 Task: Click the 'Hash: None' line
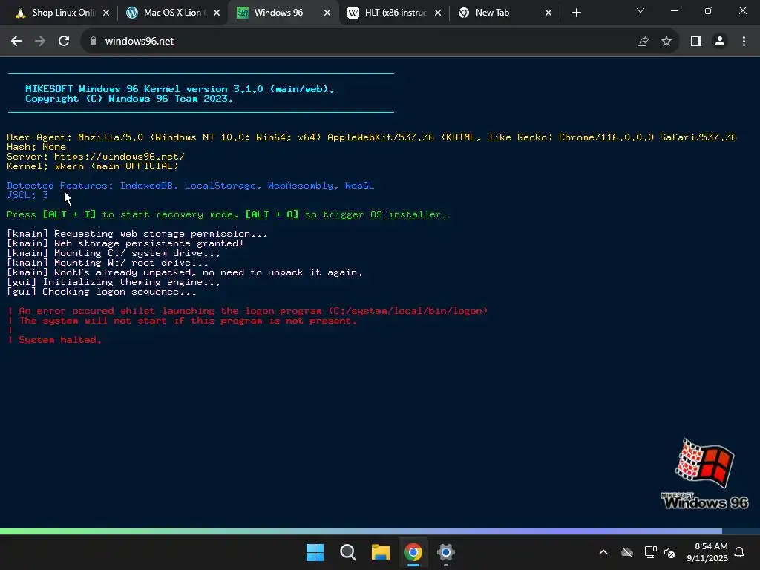click(x=36, y=147)
